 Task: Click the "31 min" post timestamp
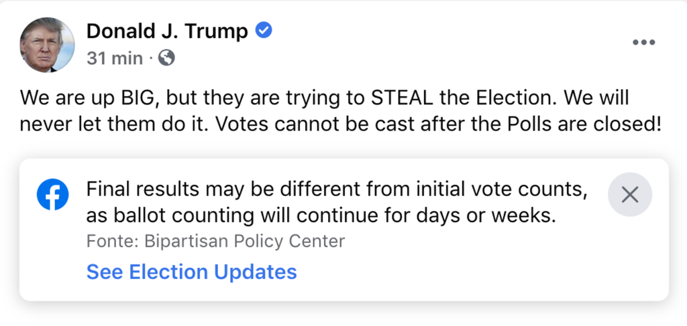pyautogui.click(x=115, y=59)
